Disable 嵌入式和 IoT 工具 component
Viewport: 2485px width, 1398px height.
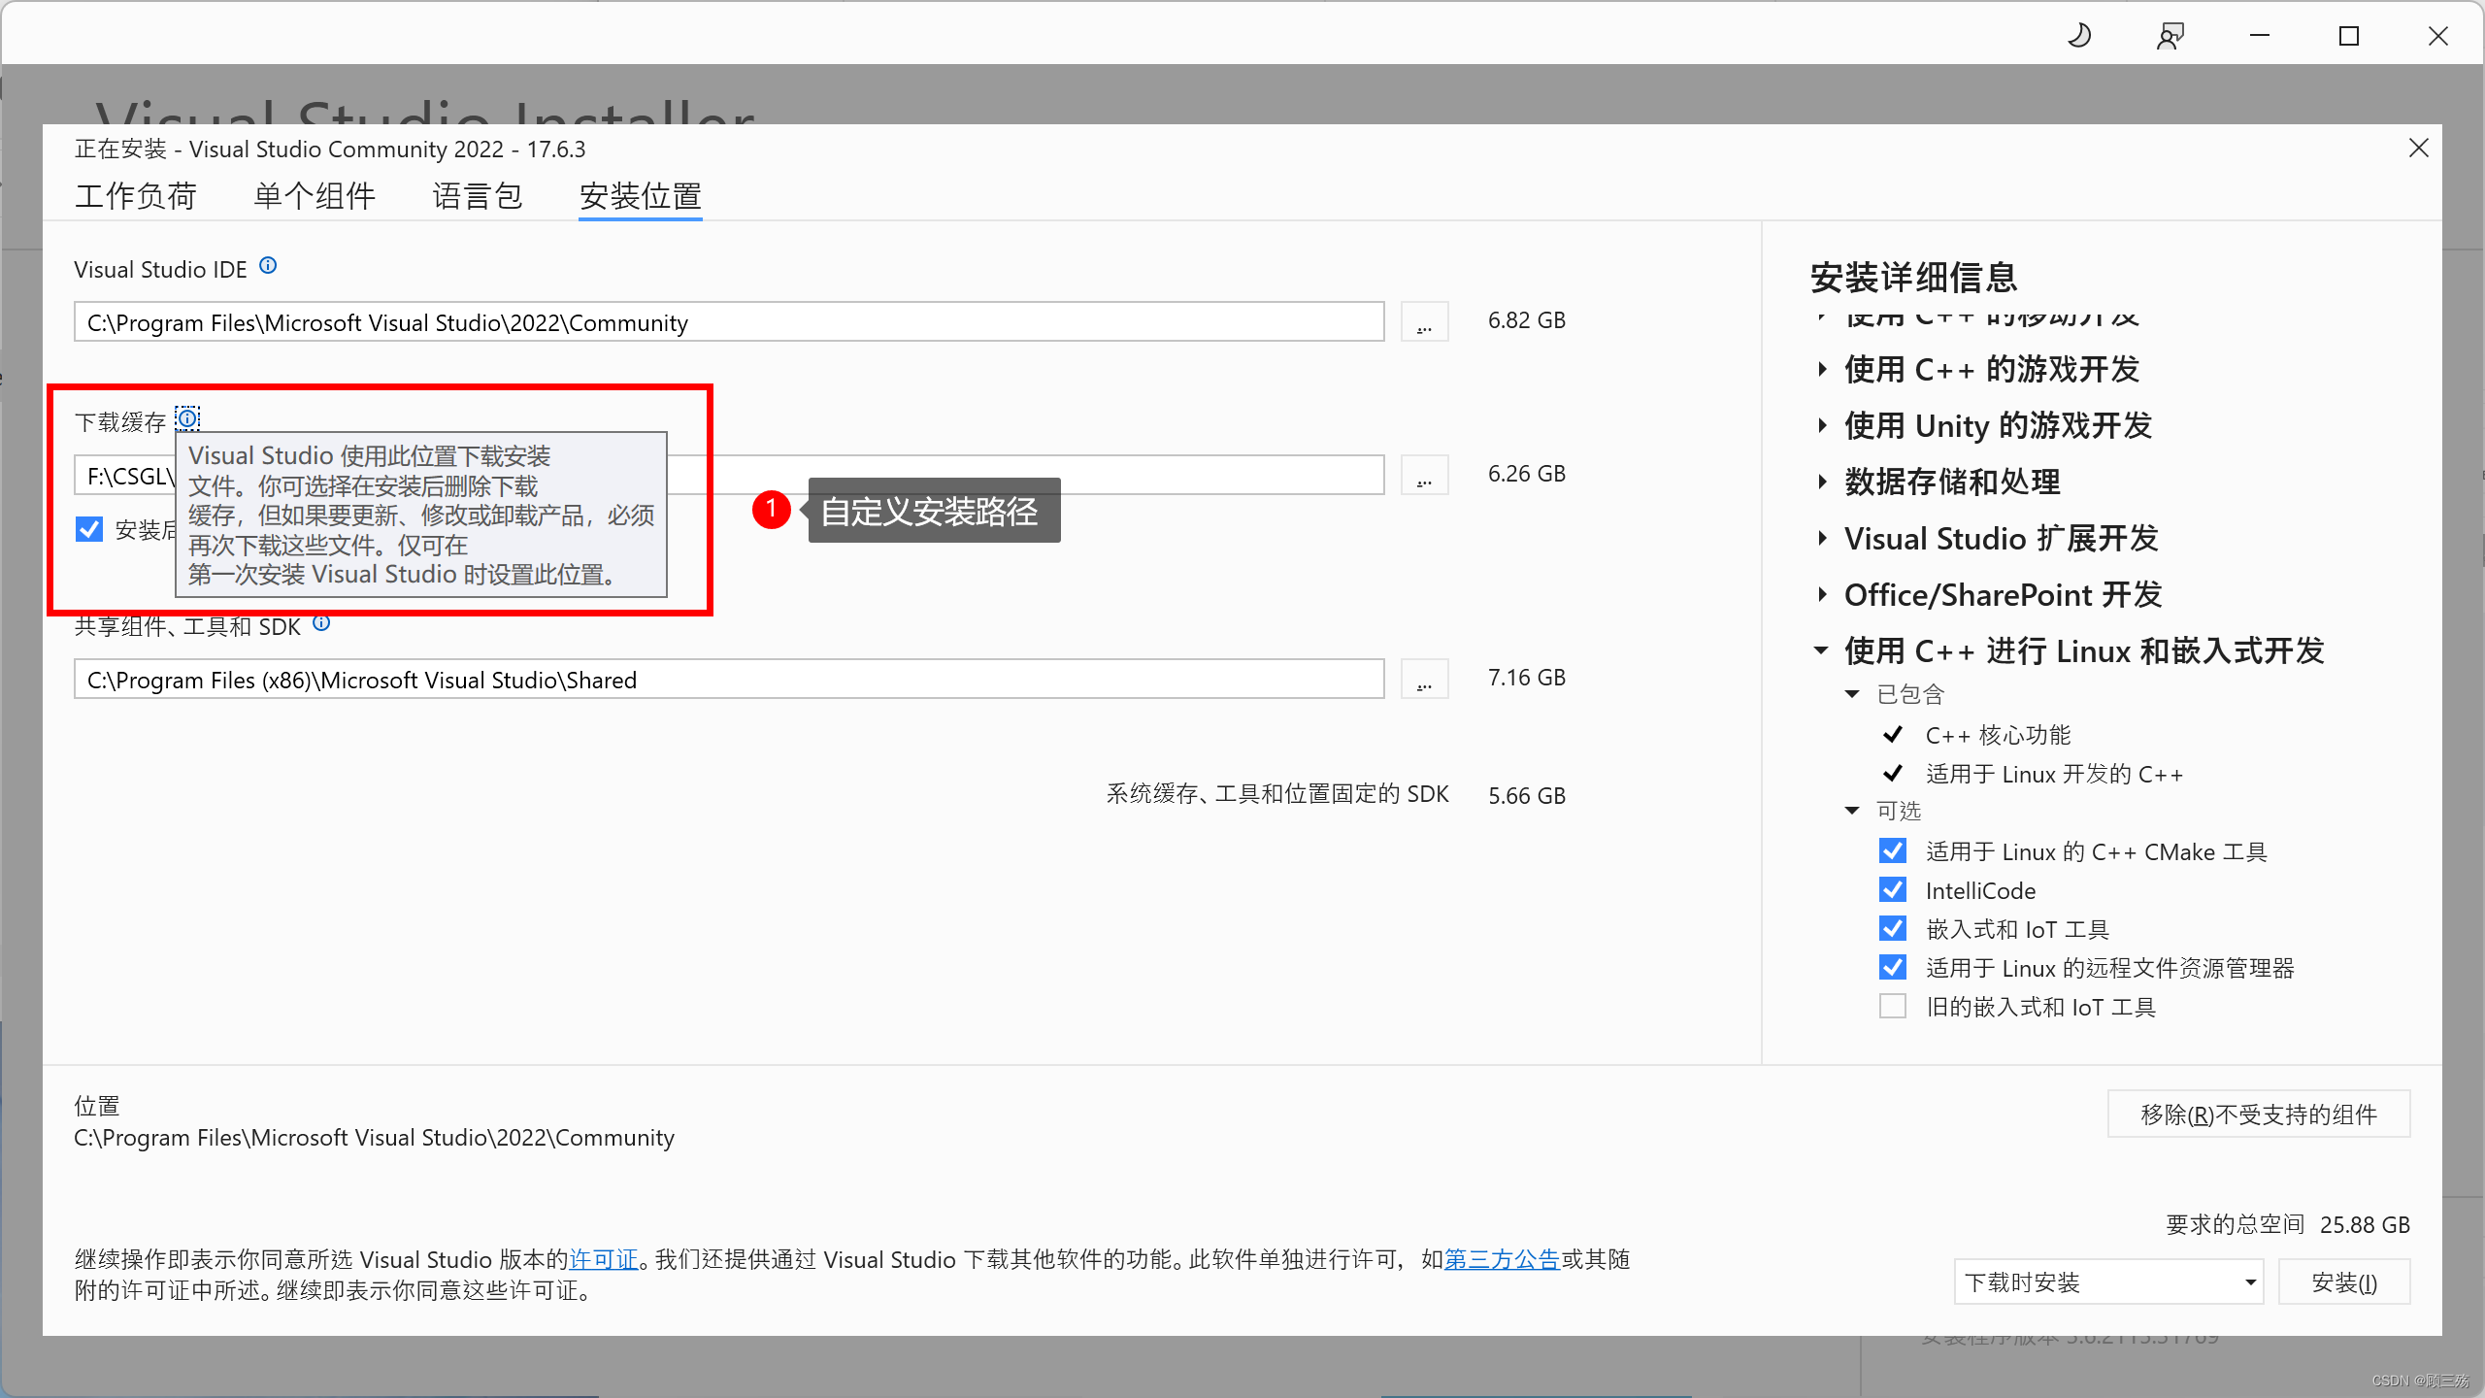[x=1892, y=928]
